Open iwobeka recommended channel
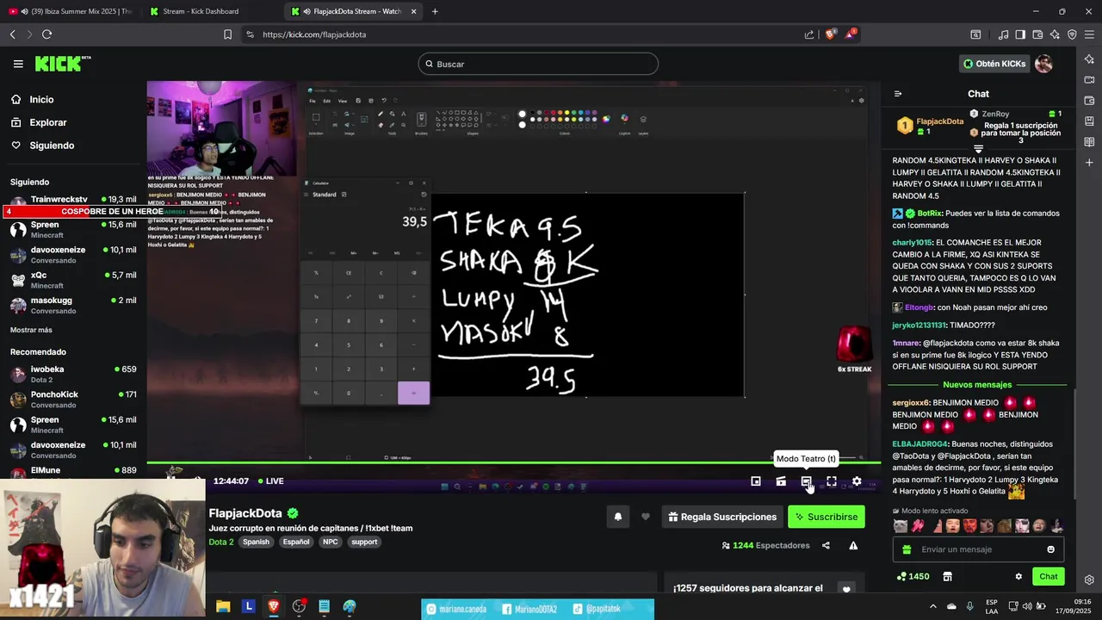This screenshot has width=1102, height=620. [72, 374]
